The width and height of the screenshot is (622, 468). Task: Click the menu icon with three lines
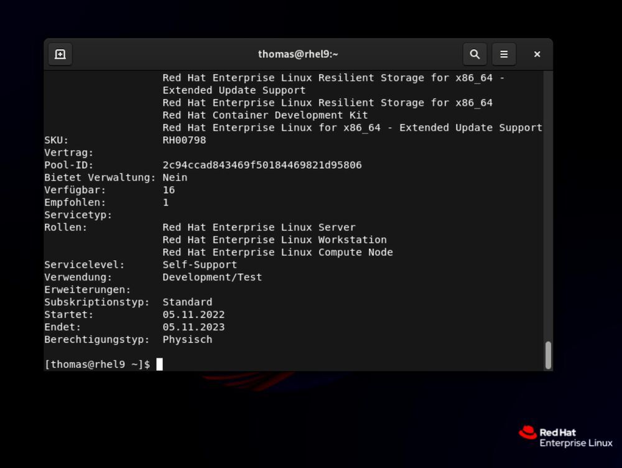tap(504, 54)
